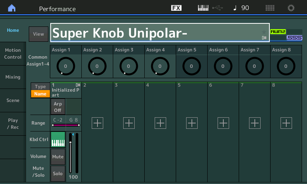Add a part in slot 2

97,123
